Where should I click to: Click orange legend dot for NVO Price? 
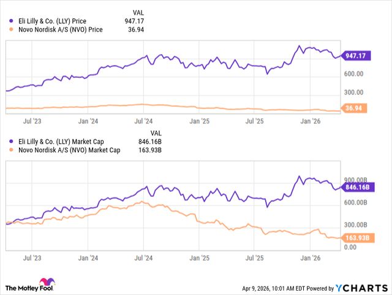coord(9,29)
